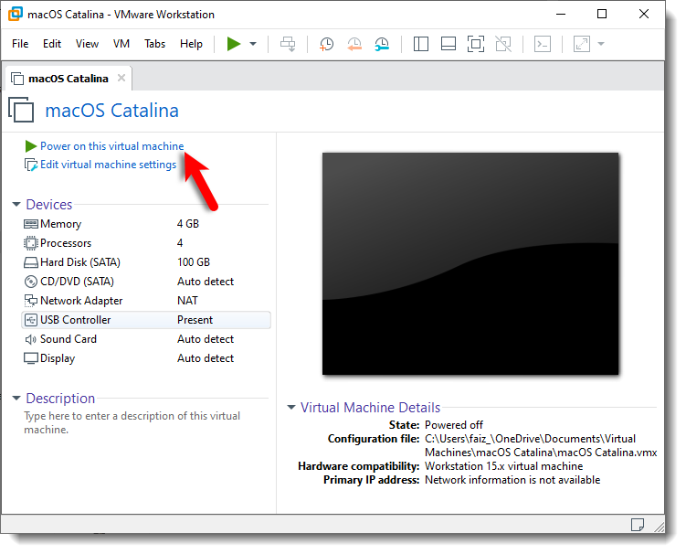686x554 pixels.
Task: Click the NAT network value
Action: [x=187, y=301]
